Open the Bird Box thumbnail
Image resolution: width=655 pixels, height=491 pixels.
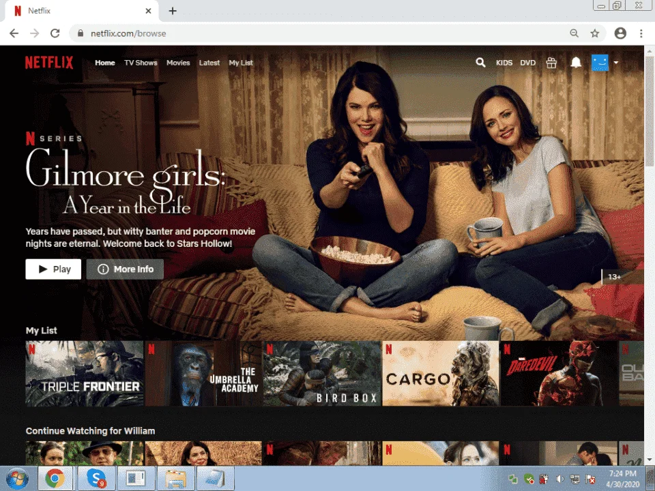[x=322, y=373]
